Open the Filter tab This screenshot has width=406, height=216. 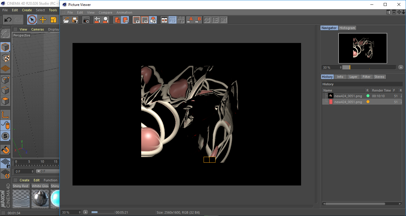366,77
